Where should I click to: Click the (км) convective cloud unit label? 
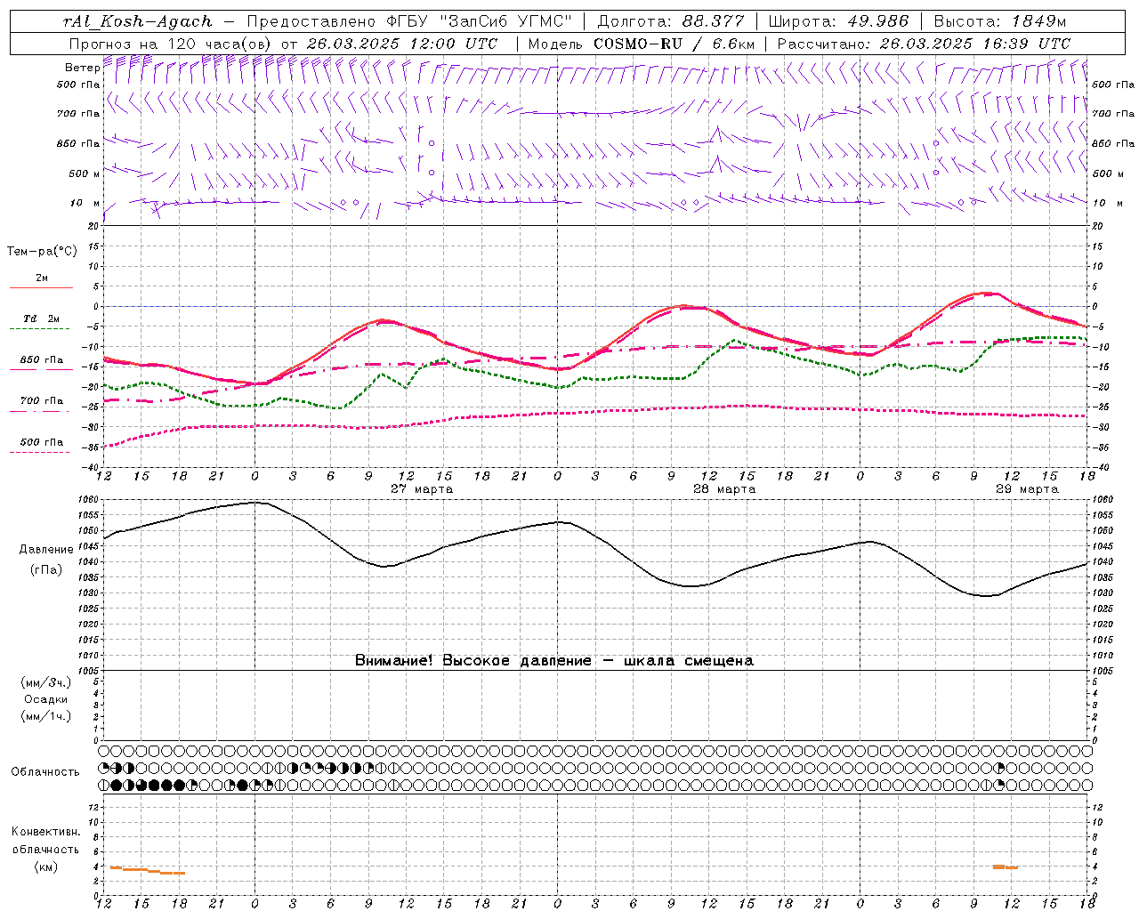point(46,867)
